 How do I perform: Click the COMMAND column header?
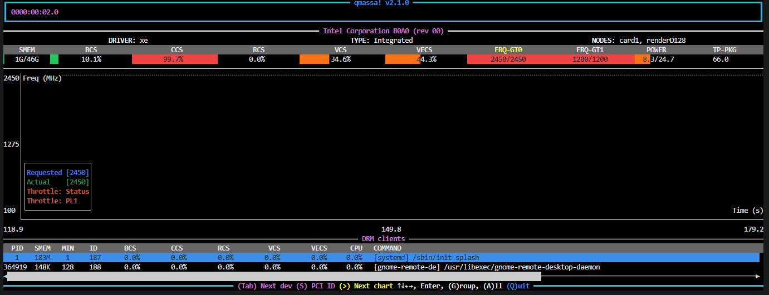[388, 248]
